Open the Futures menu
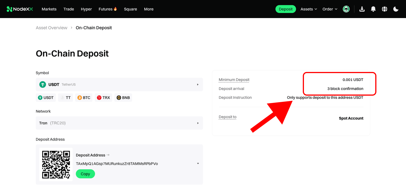This screenshot has height=193, width=406. pos(105,9)
